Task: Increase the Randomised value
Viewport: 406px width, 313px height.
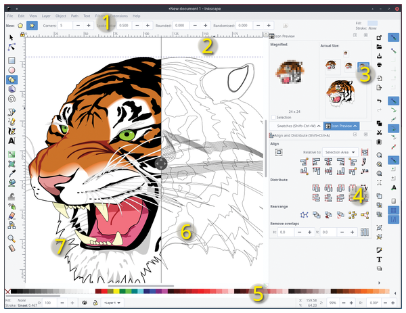Action: coord(269,25)
